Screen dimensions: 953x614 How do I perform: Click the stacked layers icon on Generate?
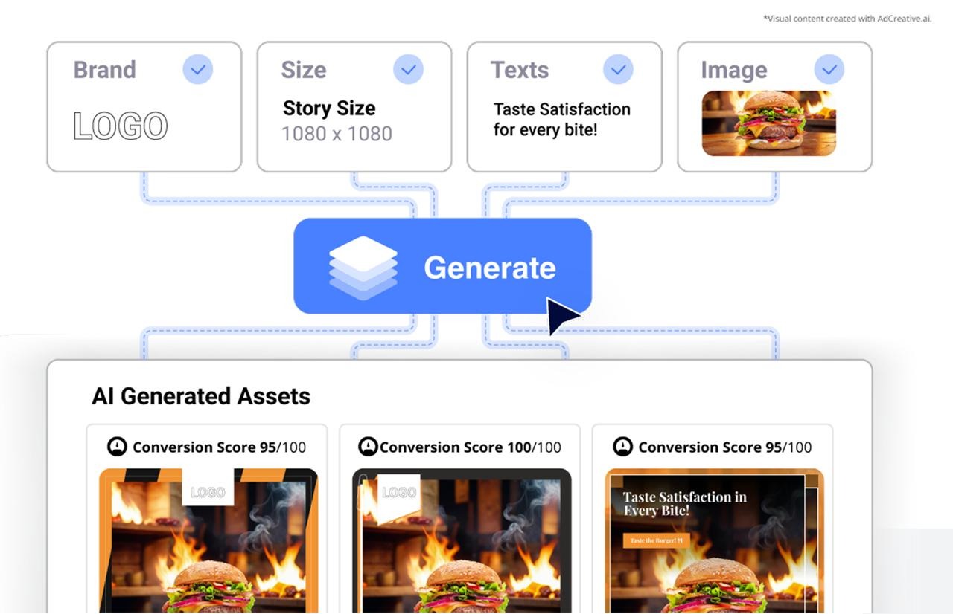click(x=363, y=268)
